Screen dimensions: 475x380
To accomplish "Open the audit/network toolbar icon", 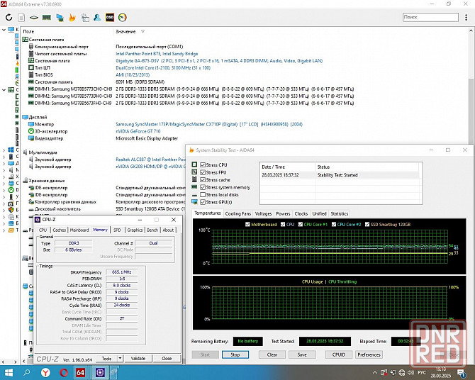I will click(85, 18).
